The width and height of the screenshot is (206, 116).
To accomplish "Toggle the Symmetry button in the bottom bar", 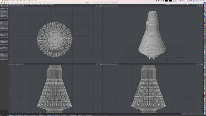I will (43, 115).
